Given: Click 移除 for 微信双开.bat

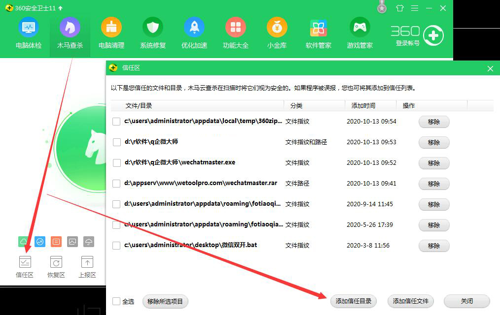Looking at the screenshot, I should [x=434, y=246].
